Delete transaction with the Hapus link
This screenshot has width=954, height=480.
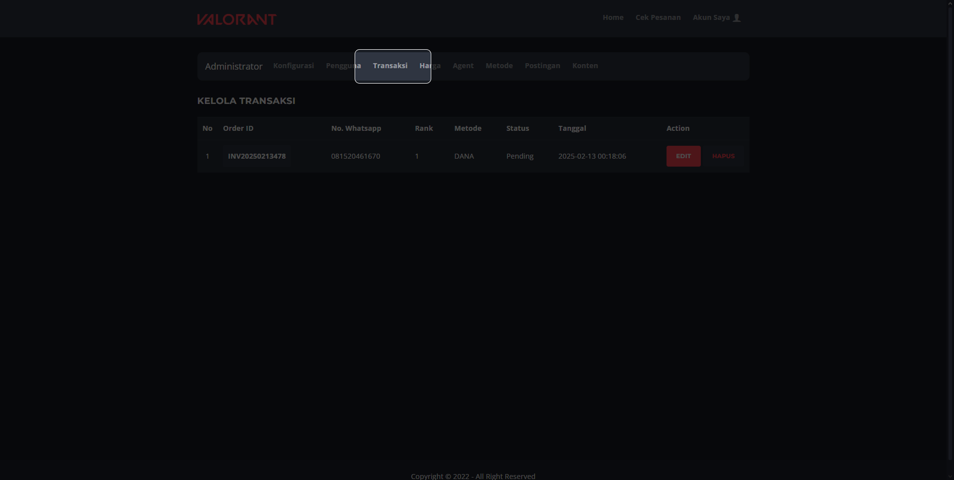723,156
